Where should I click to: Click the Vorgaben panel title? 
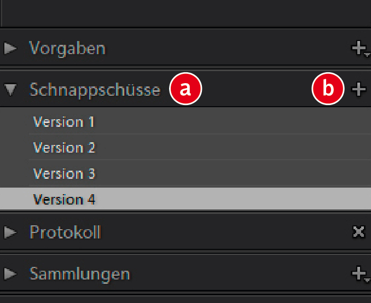tap(67, 48)
